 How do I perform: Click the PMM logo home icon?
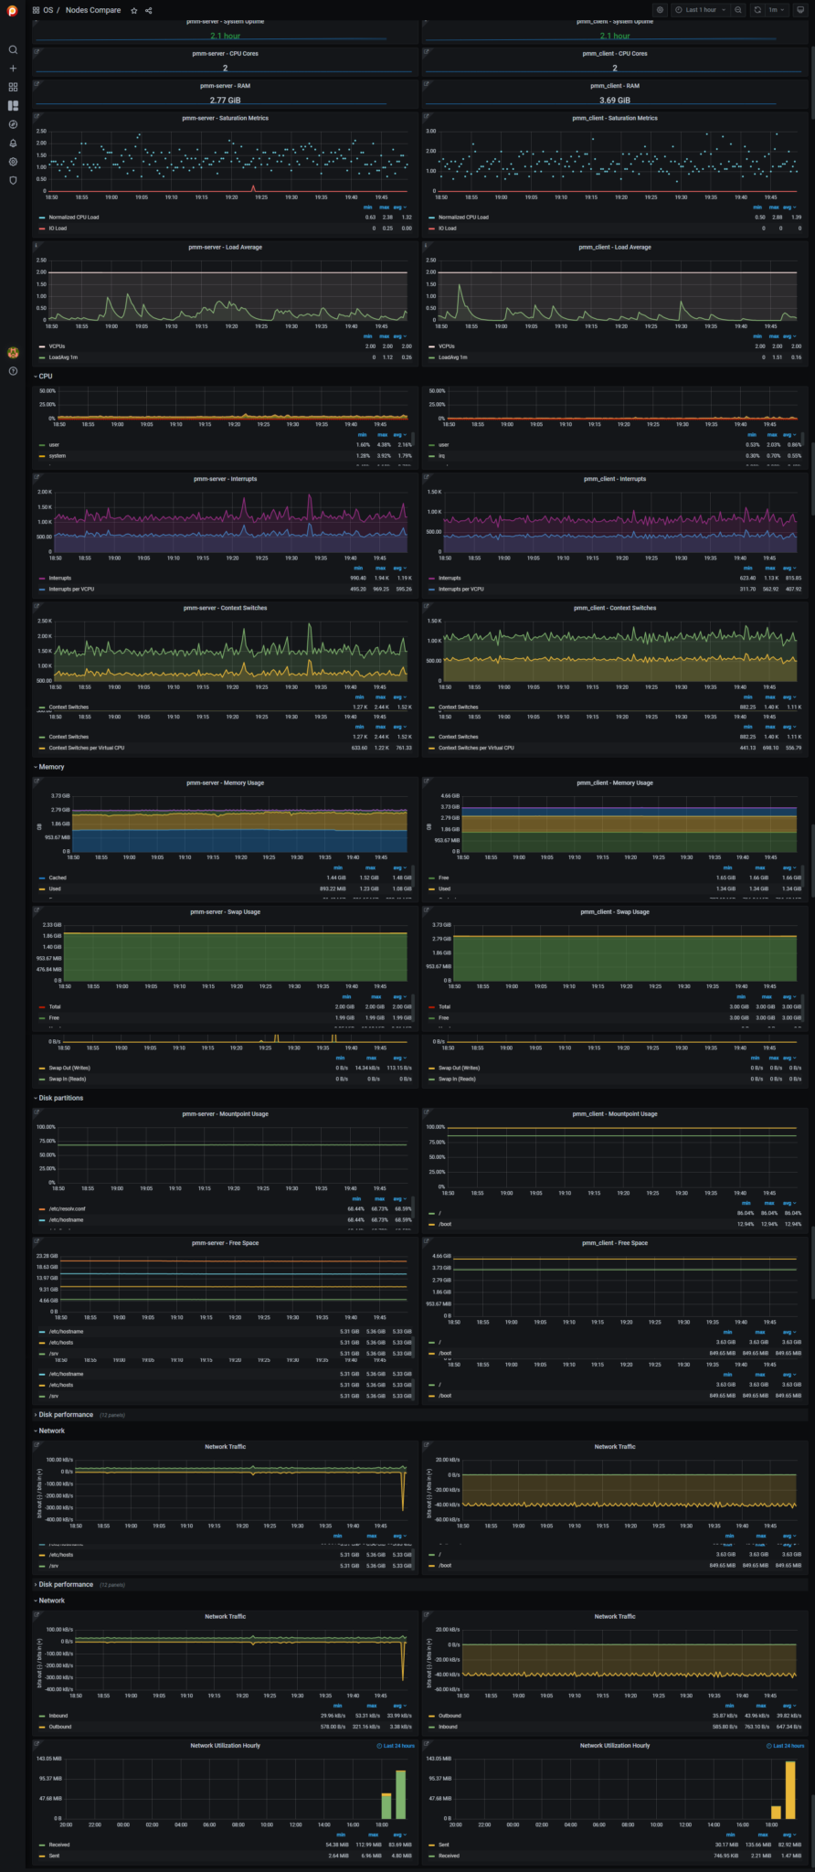click(13, 10)
